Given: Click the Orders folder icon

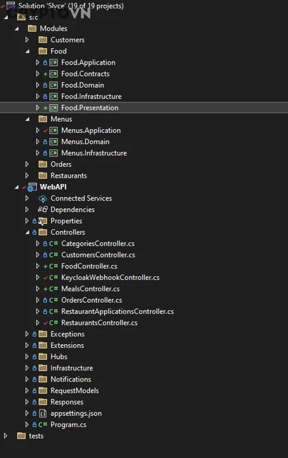Looking at the screenshot, I should point(43,164).
